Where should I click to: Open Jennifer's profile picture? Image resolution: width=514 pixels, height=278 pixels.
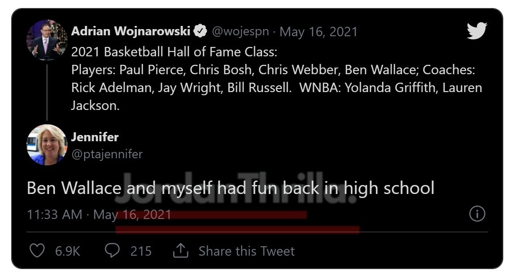tap(47, 145)
